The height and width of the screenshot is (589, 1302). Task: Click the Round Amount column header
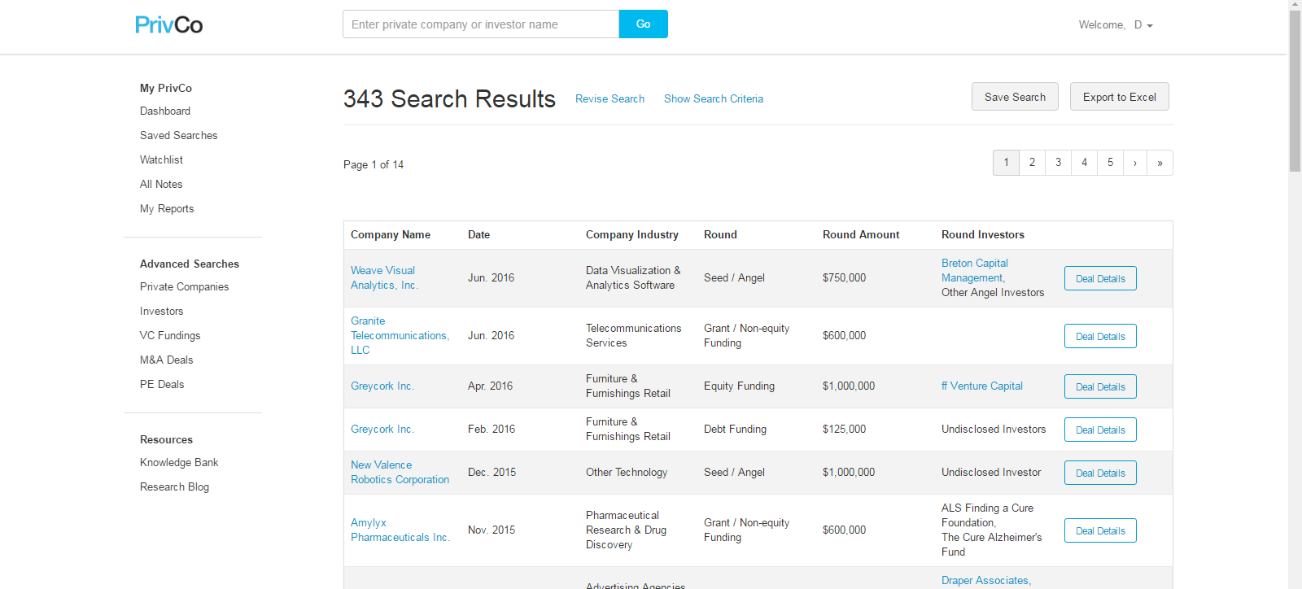[861, 234]
